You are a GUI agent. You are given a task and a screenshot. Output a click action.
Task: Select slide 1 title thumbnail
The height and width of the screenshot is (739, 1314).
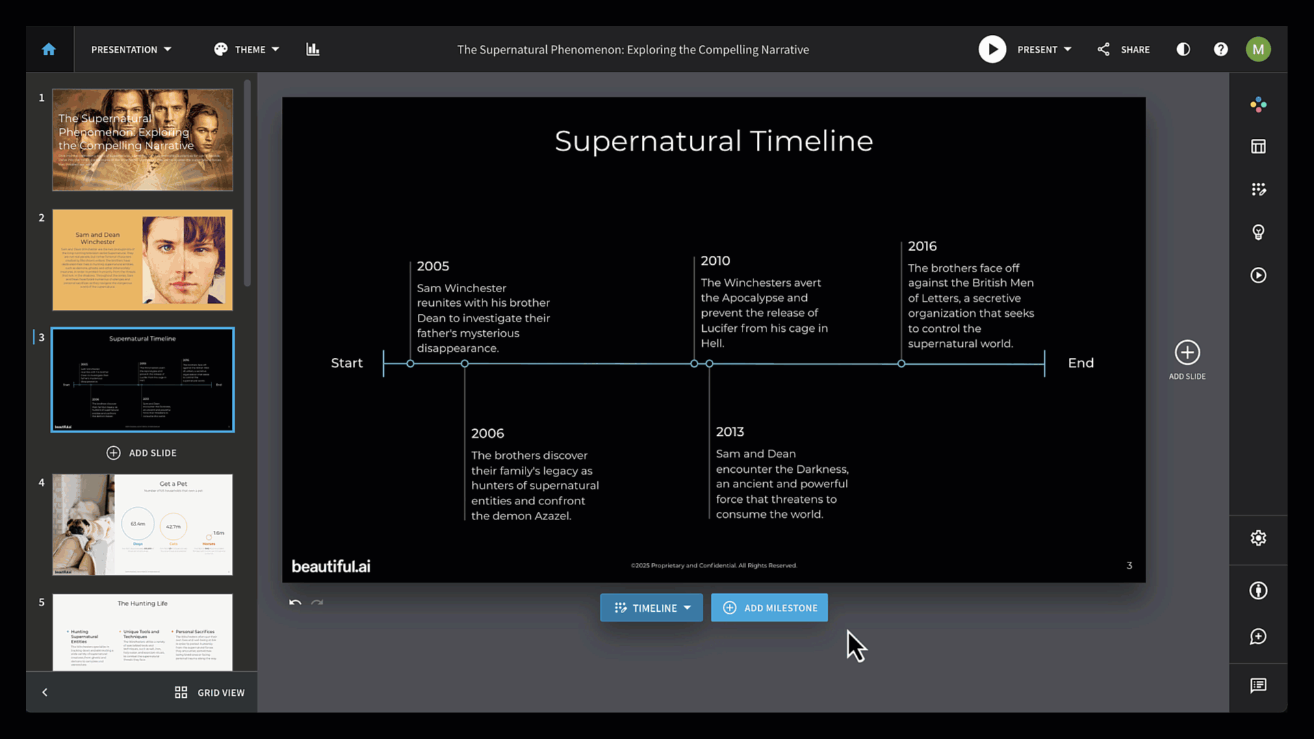point(142,140)
